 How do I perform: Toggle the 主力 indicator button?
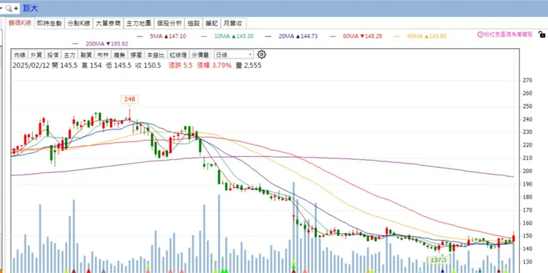(x=69, y=55)
